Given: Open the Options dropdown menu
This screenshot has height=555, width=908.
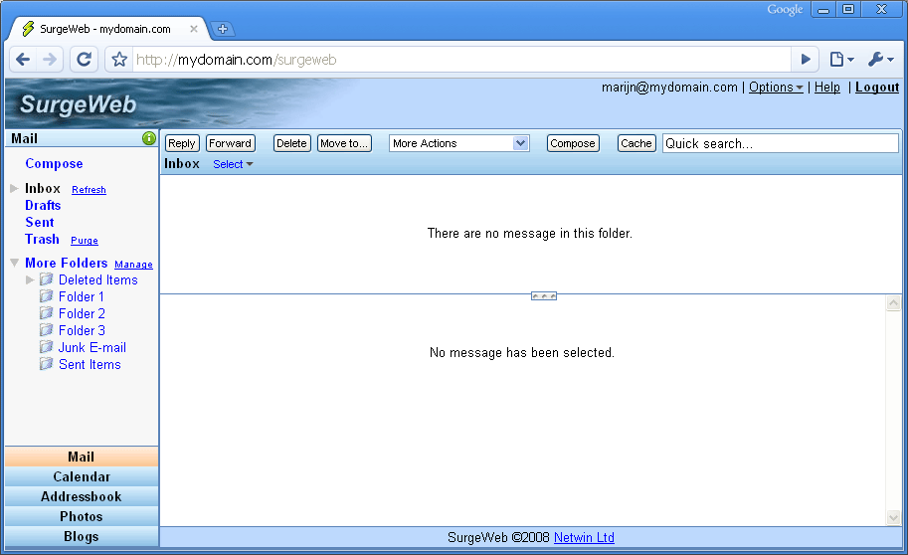Looking at the screenshot, I should pyautogui.click(x=776, y=88).
